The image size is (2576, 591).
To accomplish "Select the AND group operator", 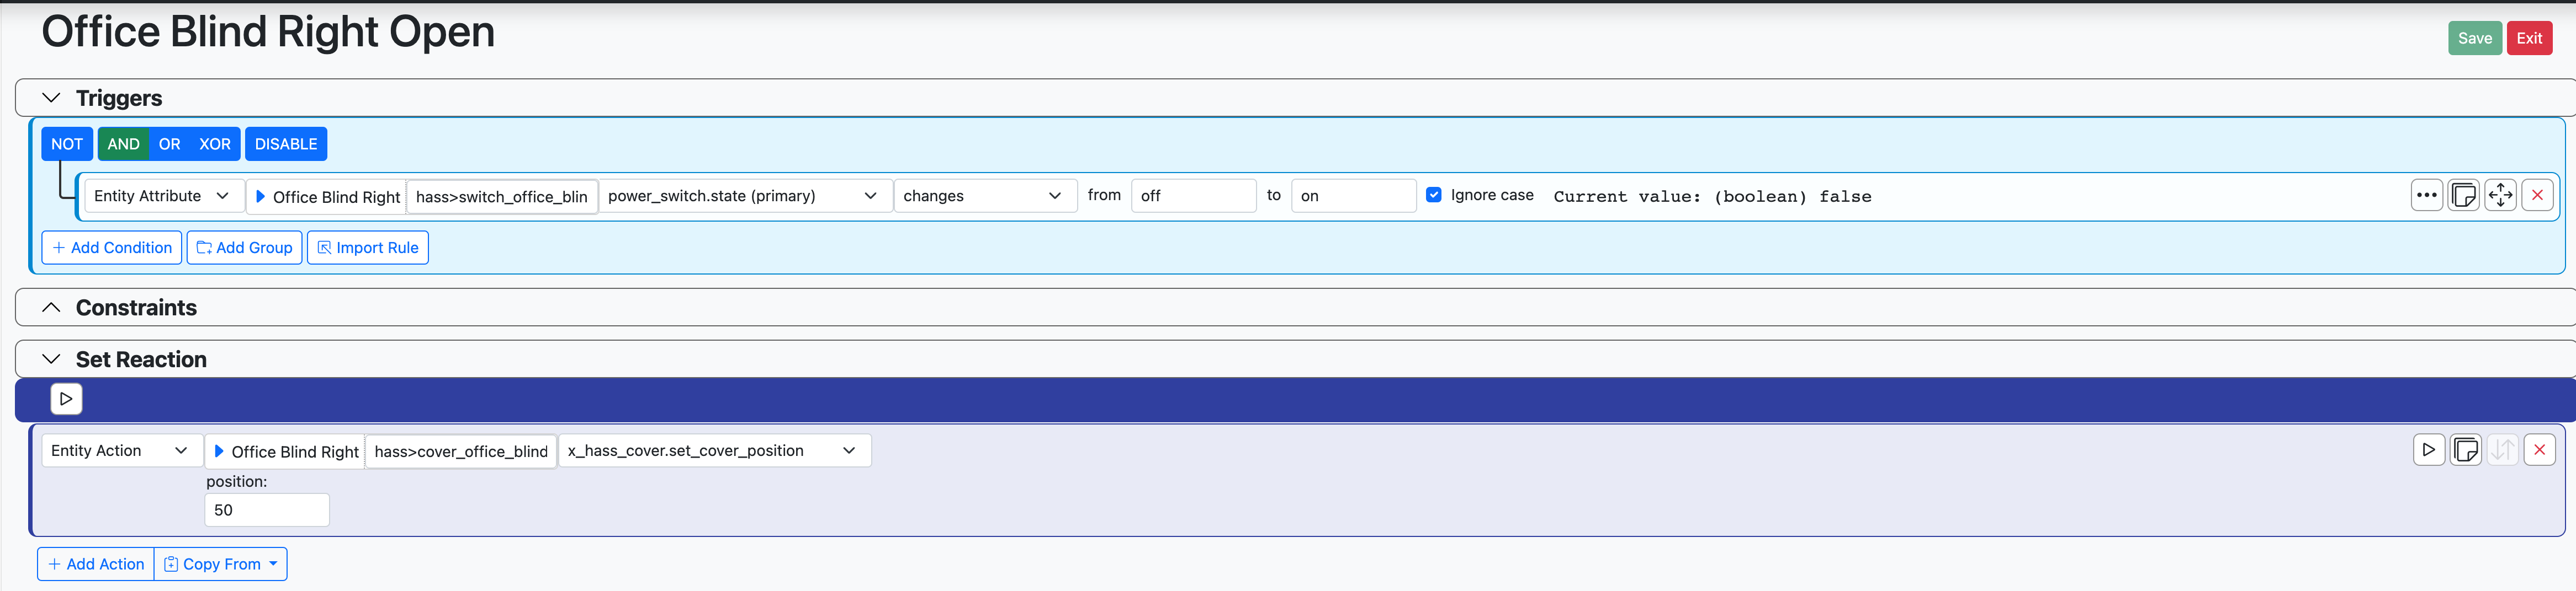I will pos(123,144).
